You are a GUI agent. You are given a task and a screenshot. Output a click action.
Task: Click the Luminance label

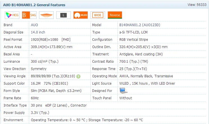tap(12, 62)
